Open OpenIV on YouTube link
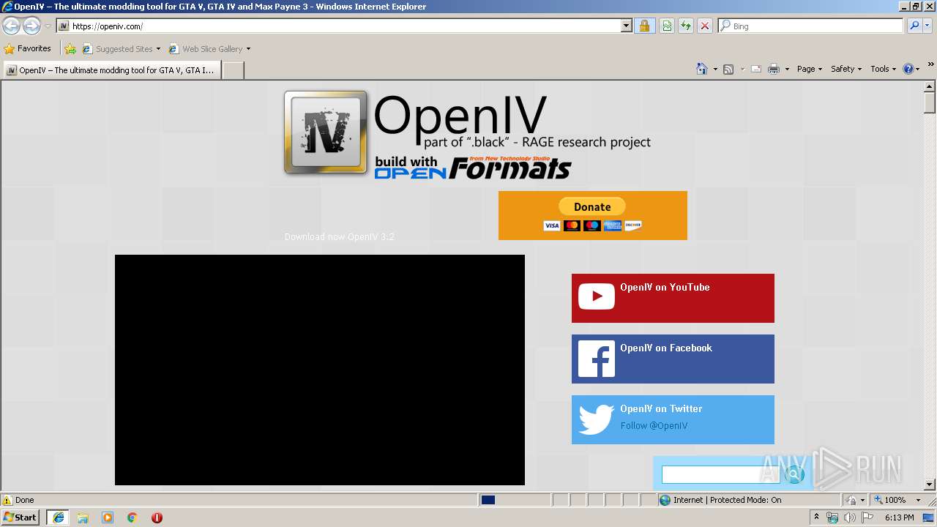 (x=665, y=287)
